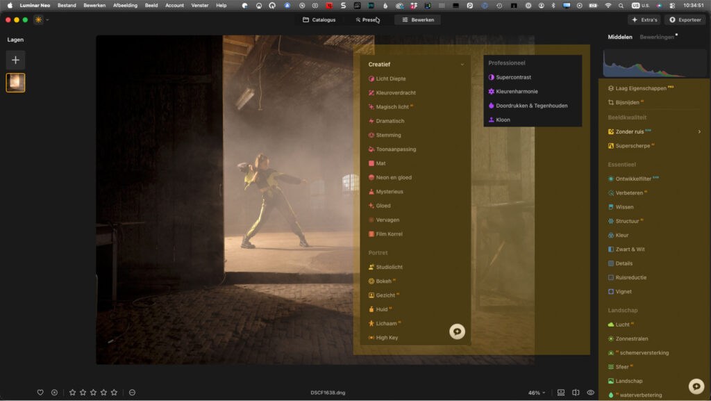Open Wissen erase tool
Image resolution: width=711 pixels, height=401 pixels.
coord(621,207)
